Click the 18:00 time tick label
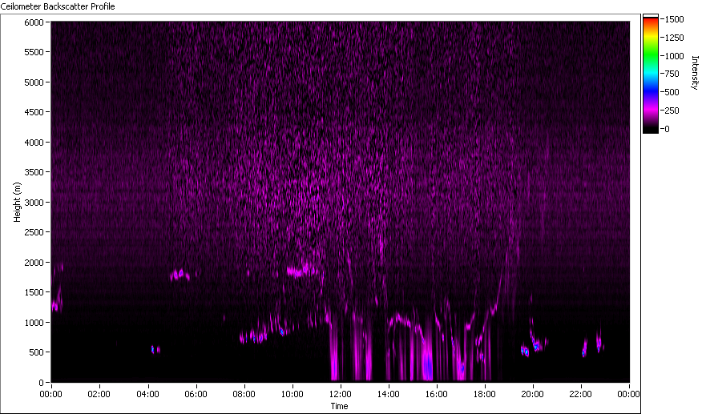Image resolution: width=702 pixels, height=414 pixels. click(x=484, y=394)
